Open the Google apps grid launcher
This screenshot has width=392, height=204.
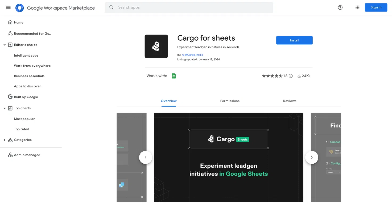click(x=357, y=7)
